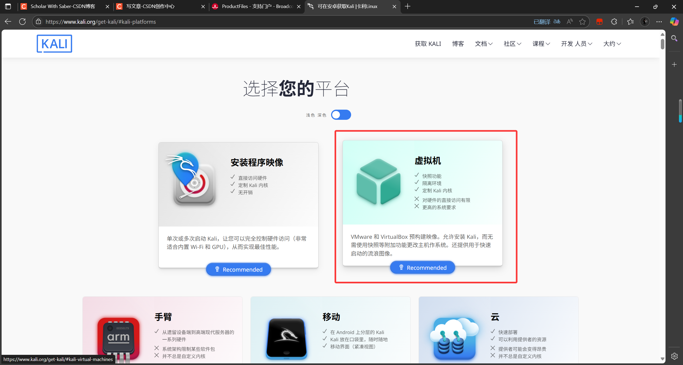Click the mobile phone Kali icon
Screen dimensions: 683x365
286,338
